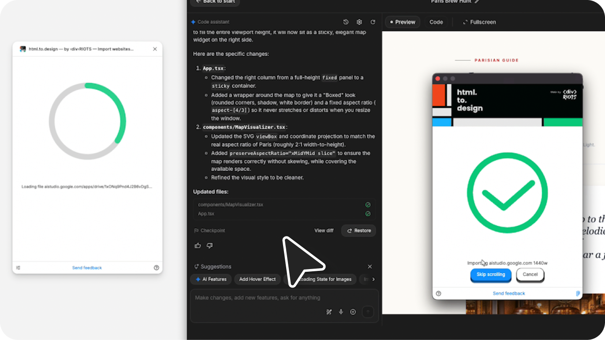
Task: Click the code snippet icon near input
Action: click(329, 311)
